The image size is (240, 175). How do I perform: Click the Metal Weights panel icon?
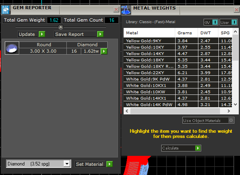coord(126,8)
